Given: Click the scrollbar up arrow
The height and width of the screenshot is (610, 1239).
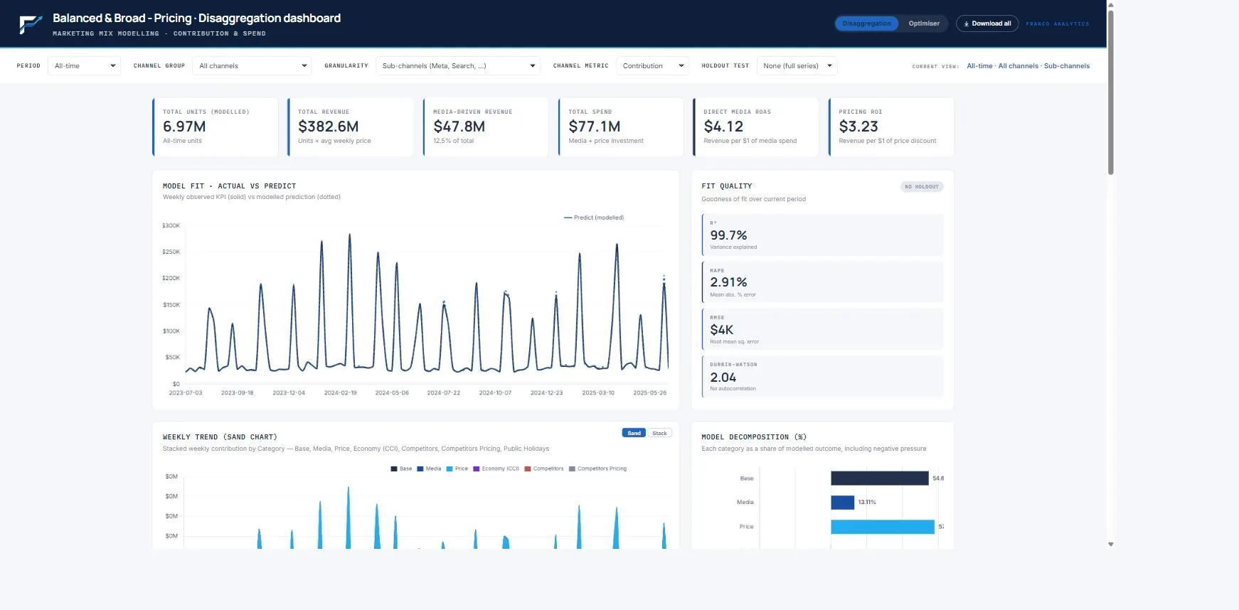Looking at the screenshot, I should tap(1111, 4).
